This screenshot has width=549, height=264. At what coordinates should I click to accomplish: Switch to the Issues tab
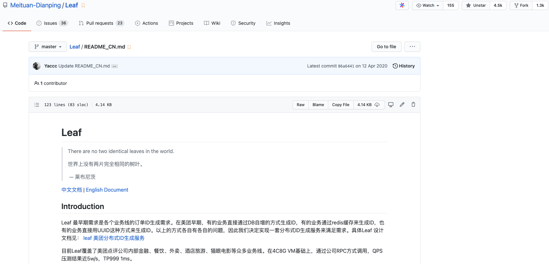tap(52, 23)
